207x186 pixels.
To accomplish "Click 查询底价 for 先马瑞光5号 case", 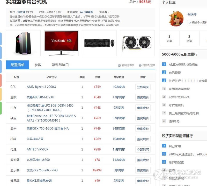I will 143,139.
